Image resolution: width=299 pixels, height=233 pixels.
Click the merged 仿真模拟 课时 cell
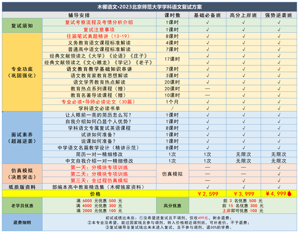click(172, 174)
